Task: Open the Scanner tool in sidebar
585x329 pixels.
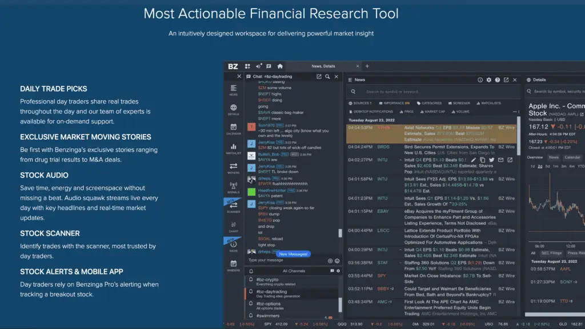Action: (x=233, y=207)
